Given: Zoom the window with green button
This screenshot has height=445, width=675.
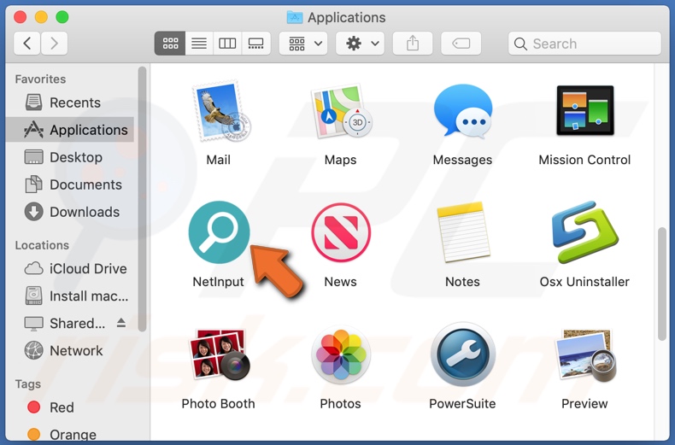Looking at the screenshot, I should pos(62,17).
